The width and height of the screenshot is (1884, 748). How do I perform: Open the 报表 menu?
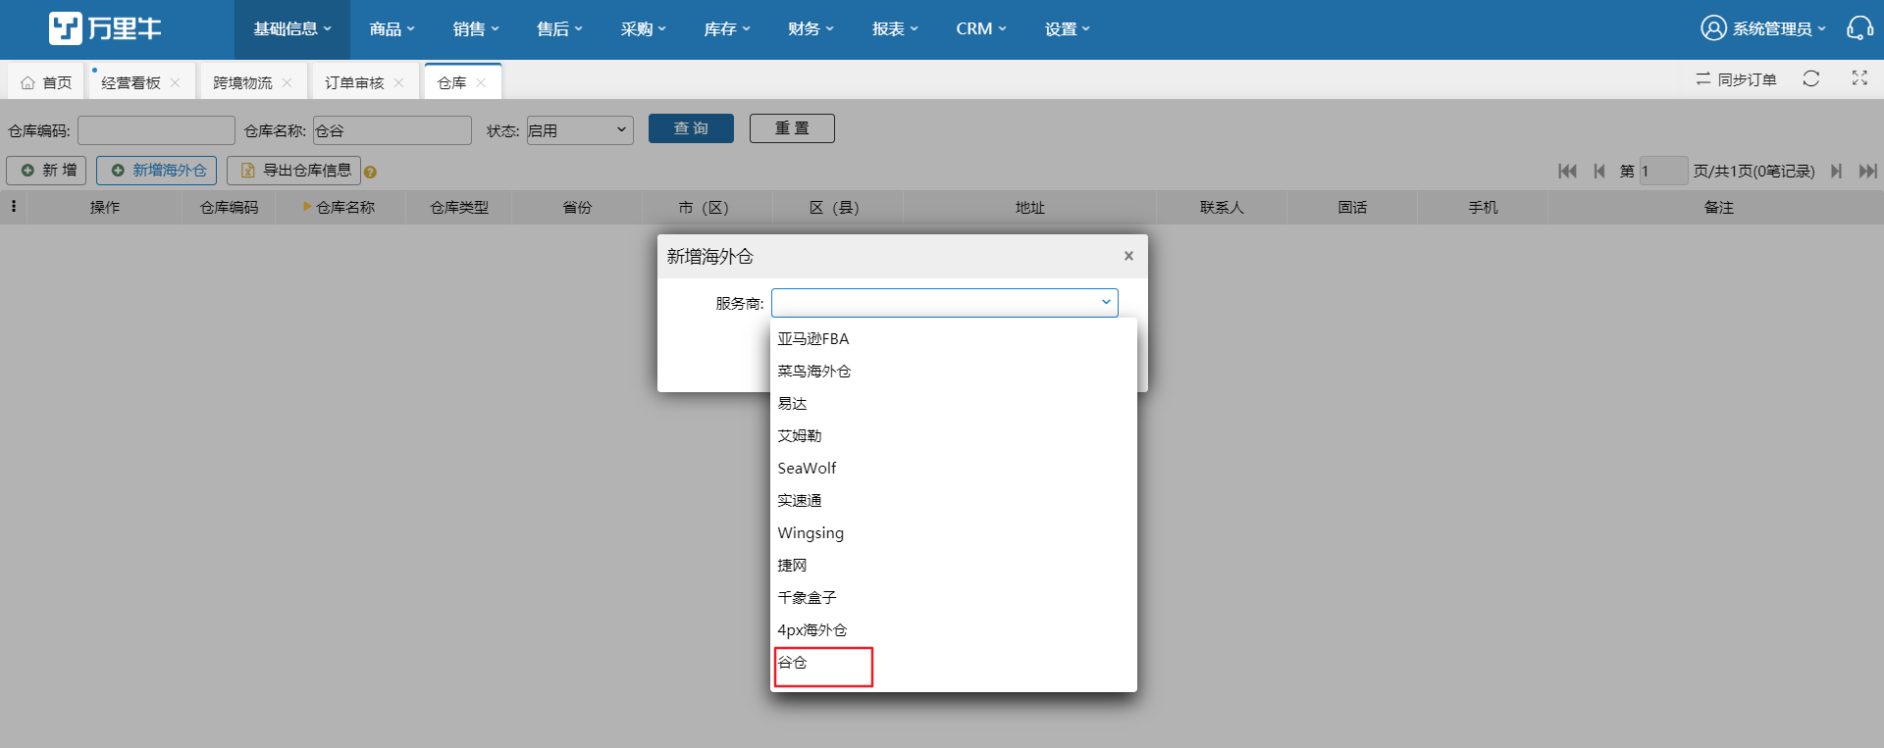point(895,29)
